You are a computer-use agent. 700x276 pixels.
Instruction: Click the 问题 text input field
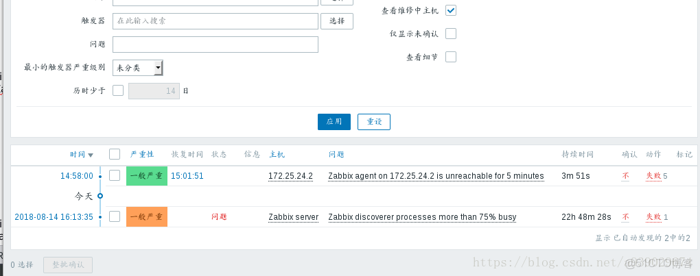point(215,45)
